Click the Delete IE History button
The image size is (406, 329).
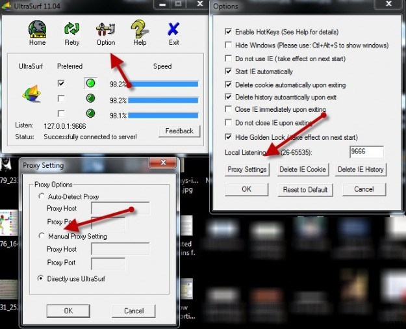coord(361,170)
